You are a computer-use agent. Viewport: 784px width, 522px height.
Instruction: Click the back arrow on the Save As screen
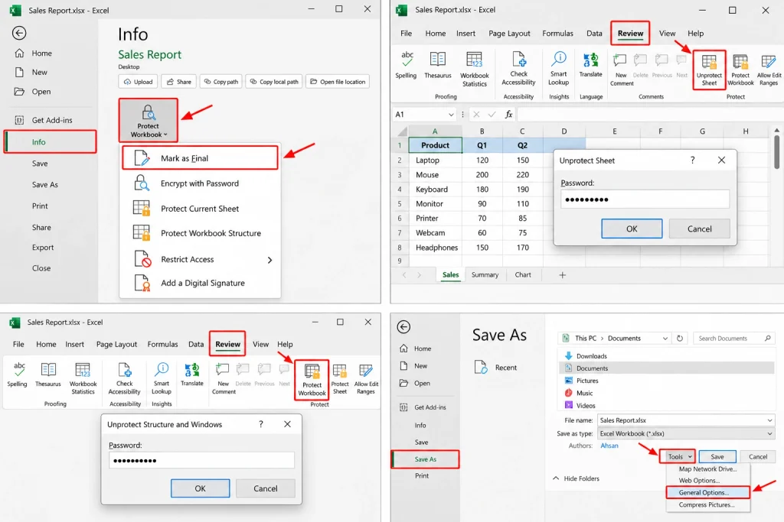(403, 327)
